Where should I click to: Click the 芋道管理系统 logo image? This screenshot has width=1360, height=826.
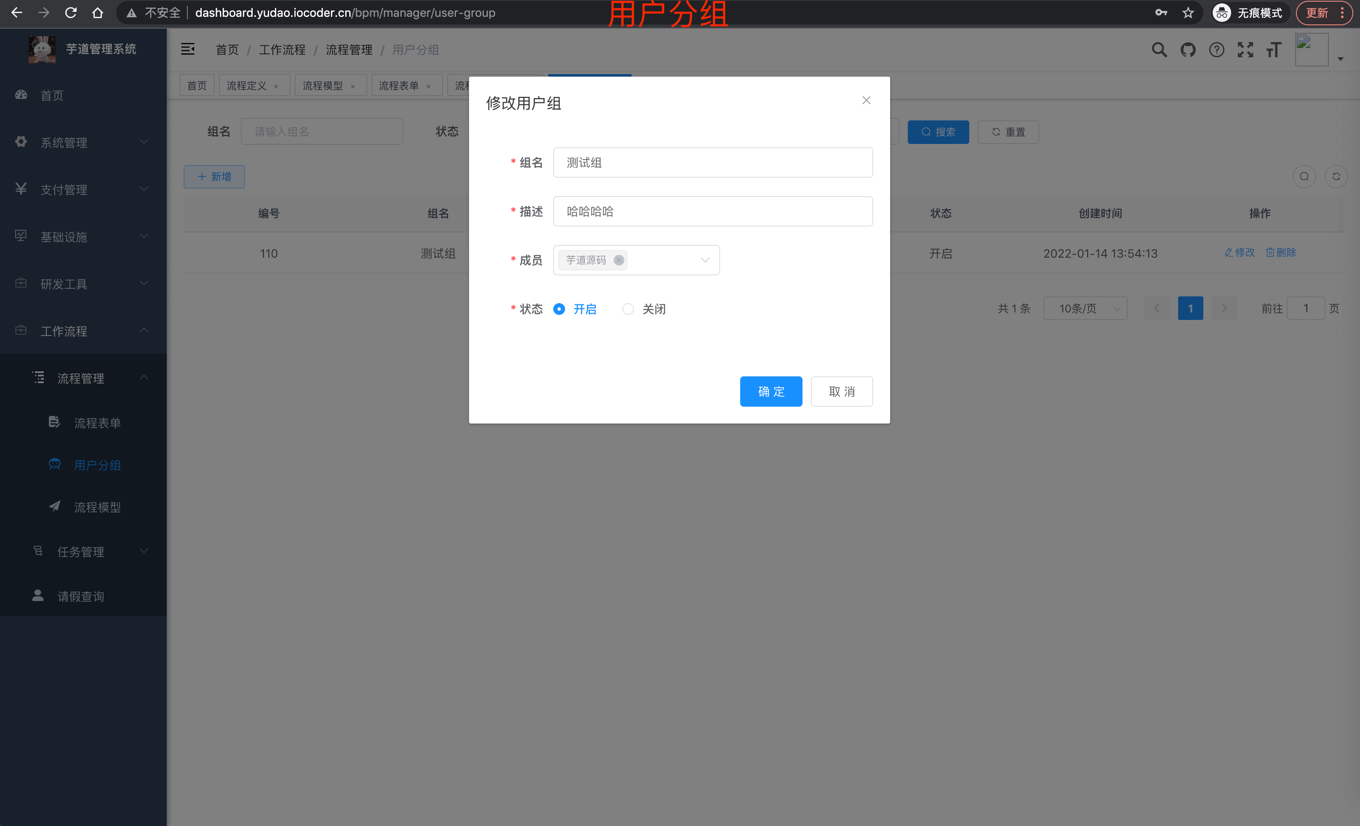tap(42, 49)
